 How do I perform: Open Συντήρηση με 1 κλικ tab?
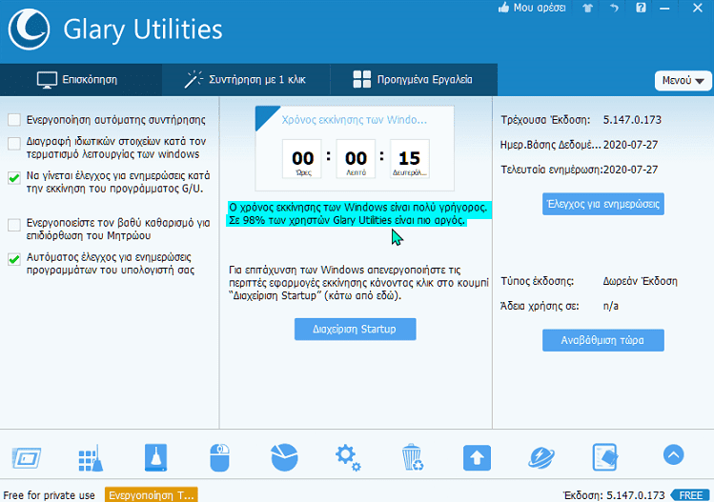point(246,80)
